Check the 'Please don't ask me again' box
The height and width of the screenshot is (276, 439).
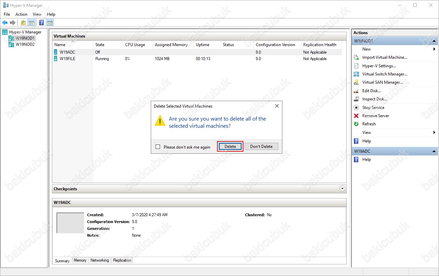[x=158, y=147]
